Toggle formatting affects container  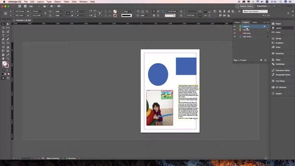[3, 70]
